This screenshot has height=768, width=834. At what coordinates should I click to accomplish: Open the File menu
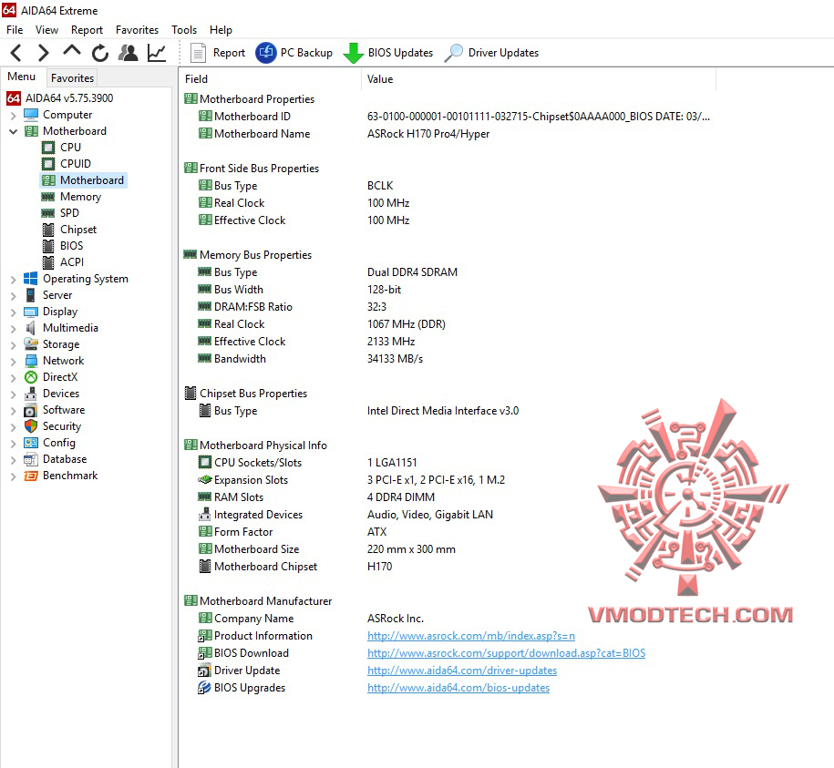(x=15, y=30)
